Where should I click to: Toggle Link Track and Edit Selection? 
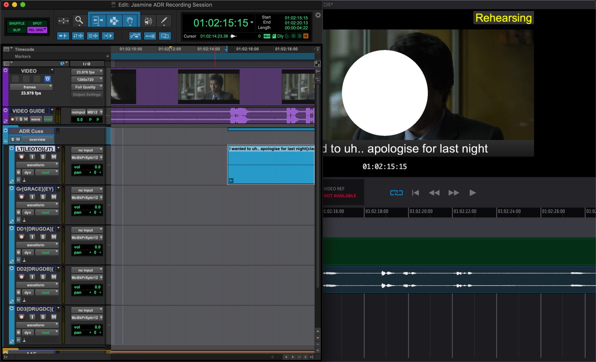93,36
